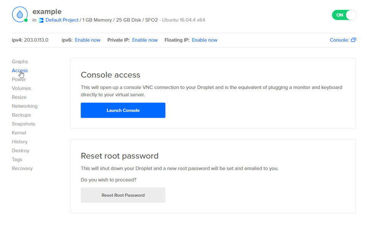Switch to the Backups page
Image resolution: width=367 pixels, height=225 pixels.
[x=21, y=115]
